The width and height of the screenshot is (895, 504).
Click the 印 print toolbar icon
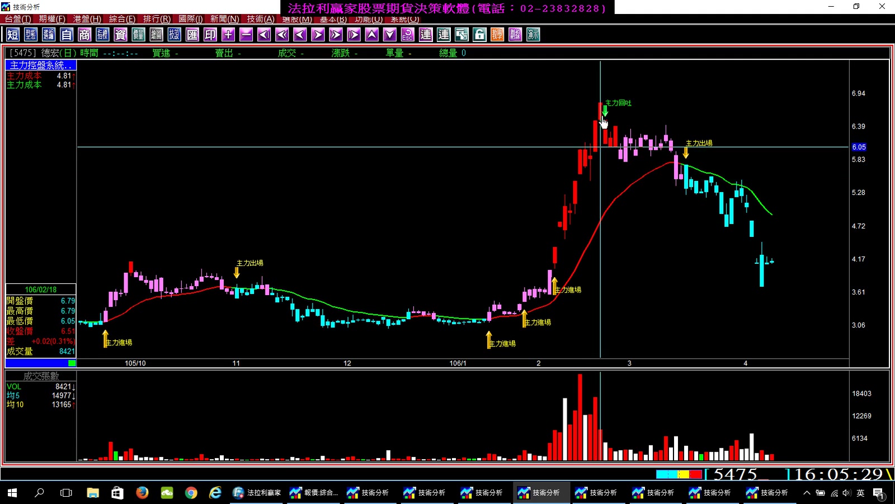point(210,35)
